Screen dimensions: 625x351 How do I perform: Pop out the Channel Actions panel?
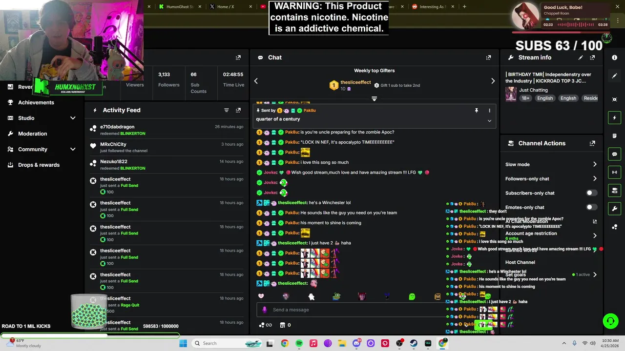click(592, 143)
